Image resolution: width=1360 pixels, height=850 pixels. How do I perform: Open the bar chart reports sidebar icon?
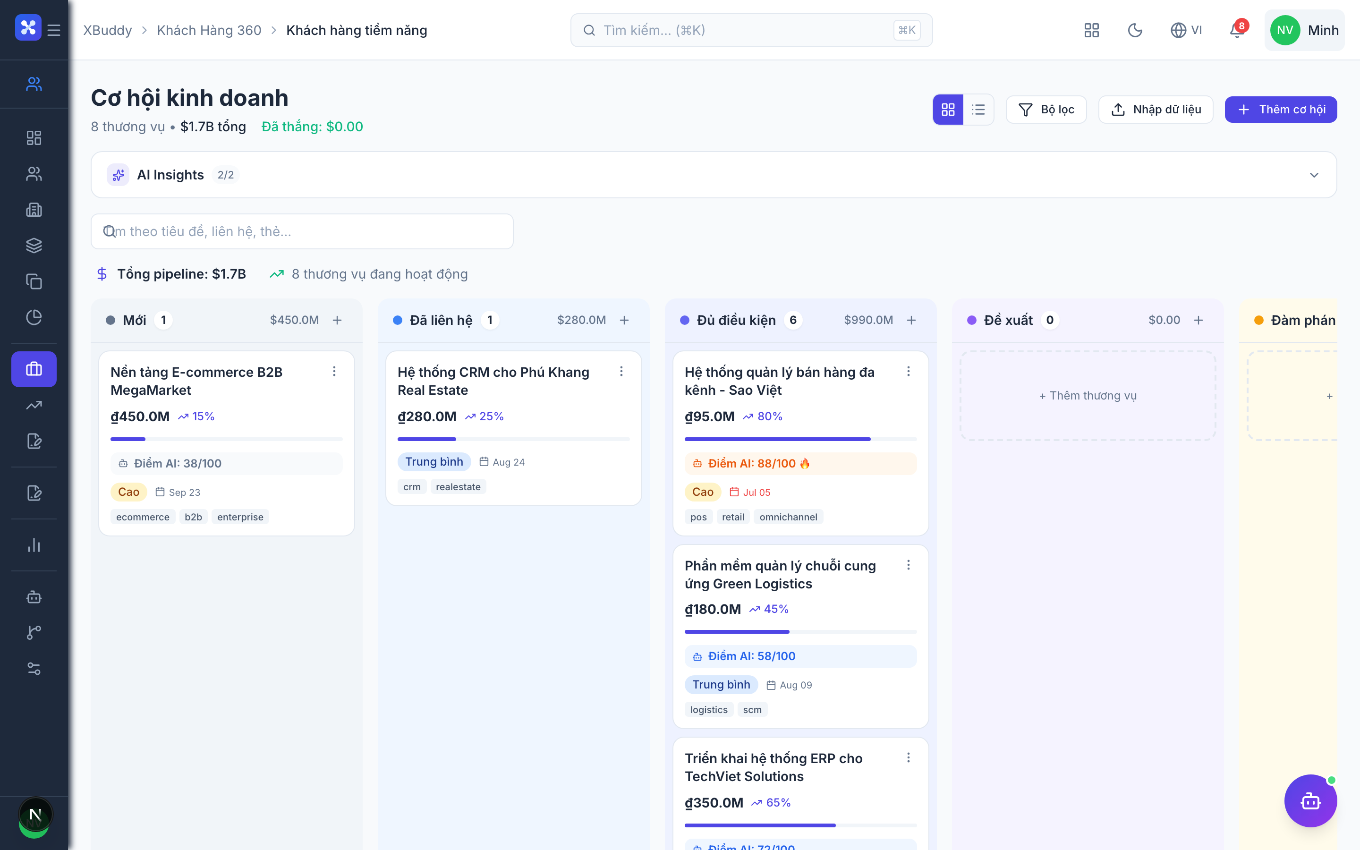point(34,545)
